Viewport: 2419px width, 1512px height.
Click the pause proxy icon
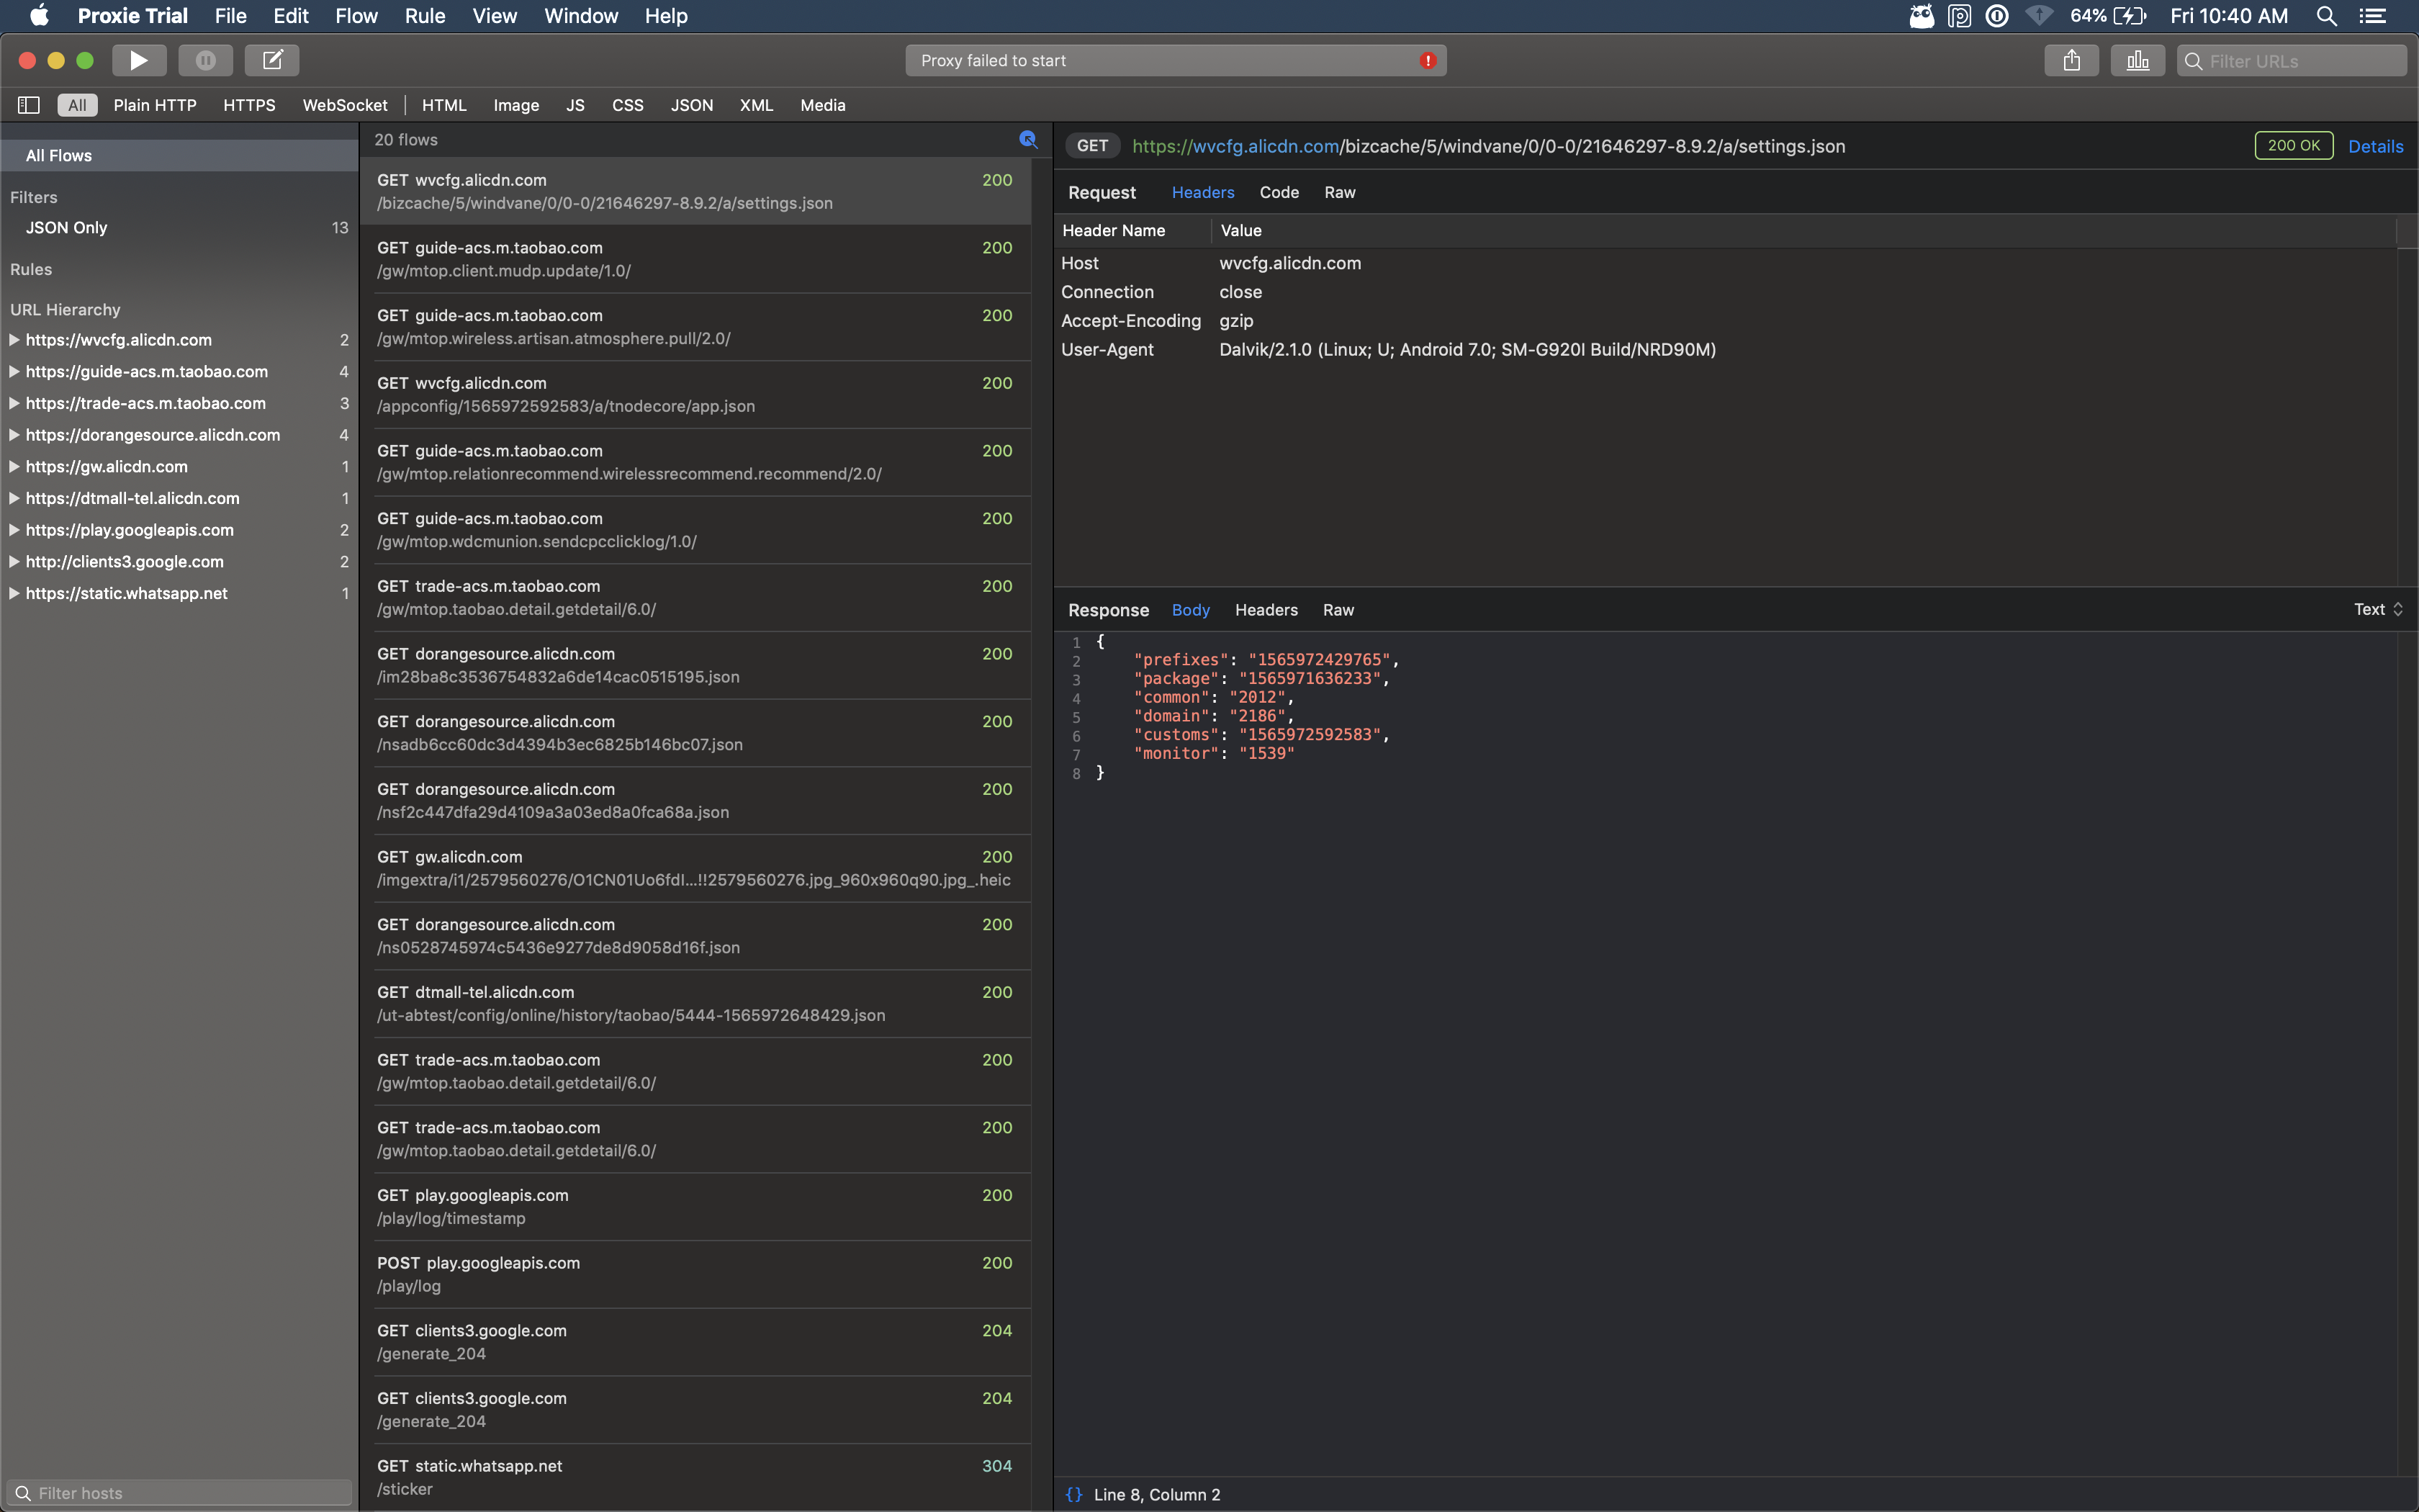click(205, 60)
